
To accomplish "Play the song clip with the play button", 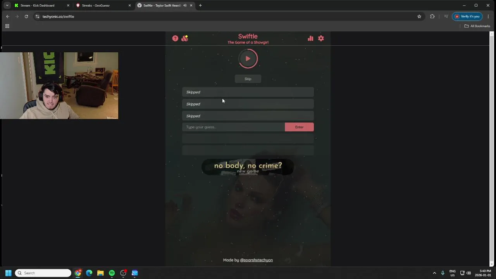I will point(248,59).
